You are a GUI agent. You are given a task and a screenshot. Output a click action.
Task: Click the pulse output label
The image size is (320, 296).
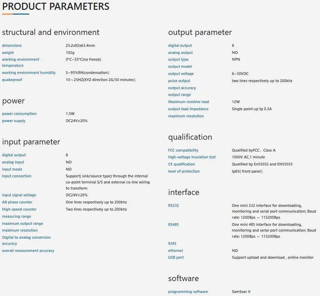(179, 81)
